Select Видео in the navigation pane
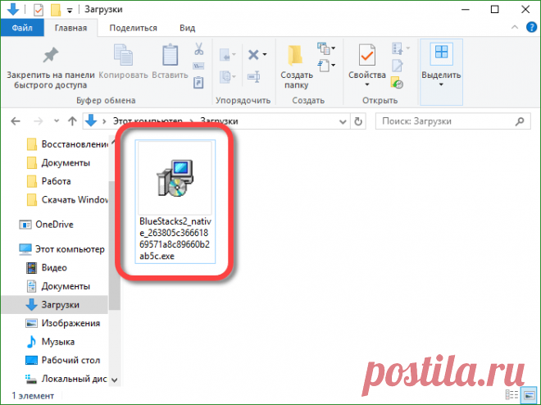Image resolution: width=541 pixels, height=405 pixels. [x=48, y=268]
